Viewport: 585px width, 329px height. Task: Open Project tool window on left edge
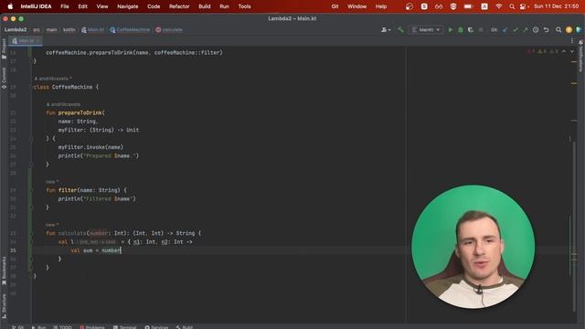click(x=4, y=48)
